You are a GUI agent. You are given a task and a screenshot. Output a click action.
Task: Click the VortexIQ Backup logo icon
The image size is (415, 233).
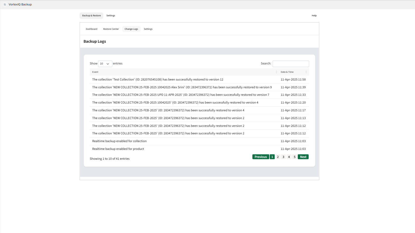pos(5,4)
